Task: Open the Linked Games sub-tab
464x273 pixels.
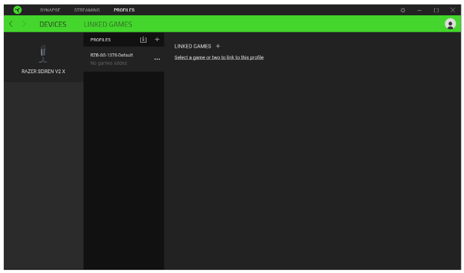Action: 108,24
